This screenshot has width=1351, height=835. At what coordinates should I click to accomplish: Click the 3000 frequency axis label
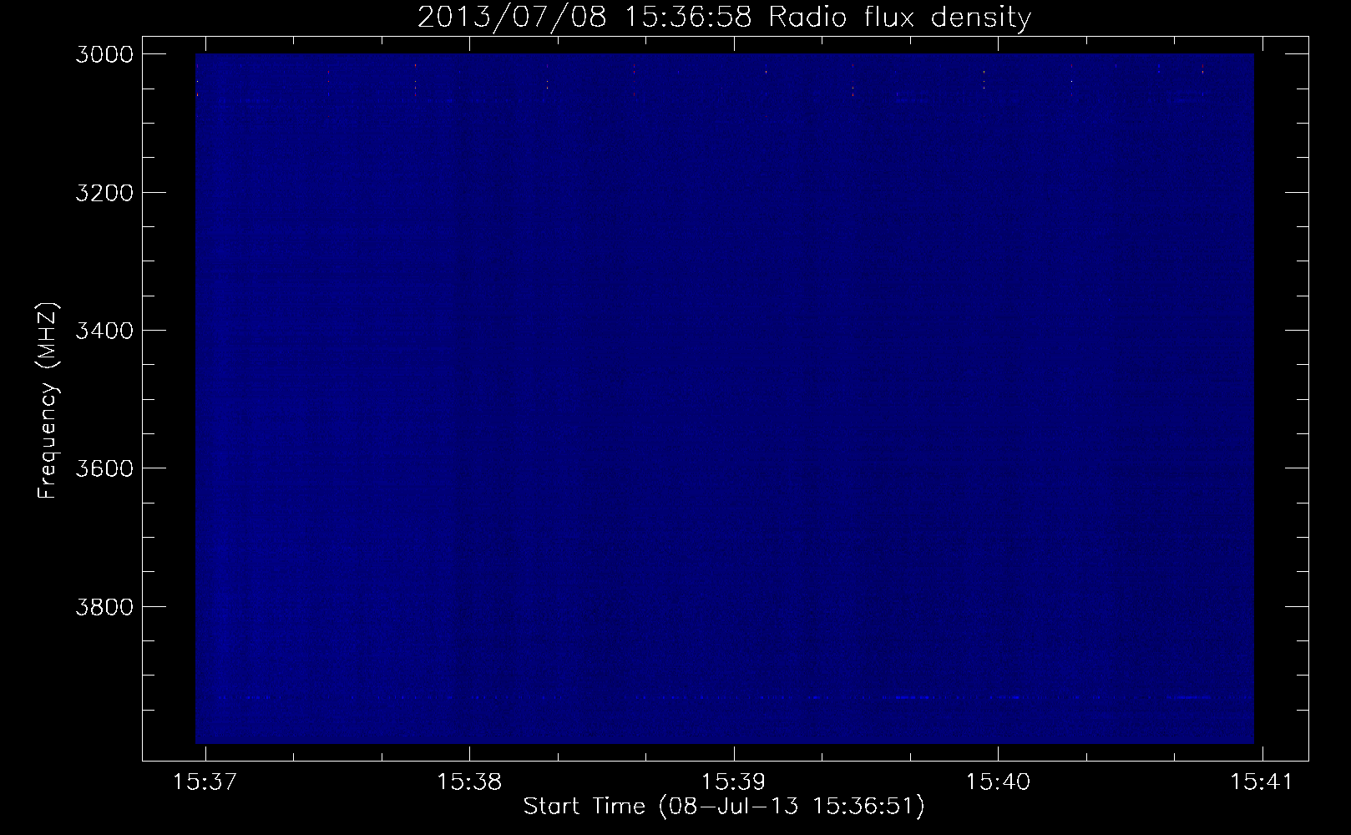[x=103, y=54]
